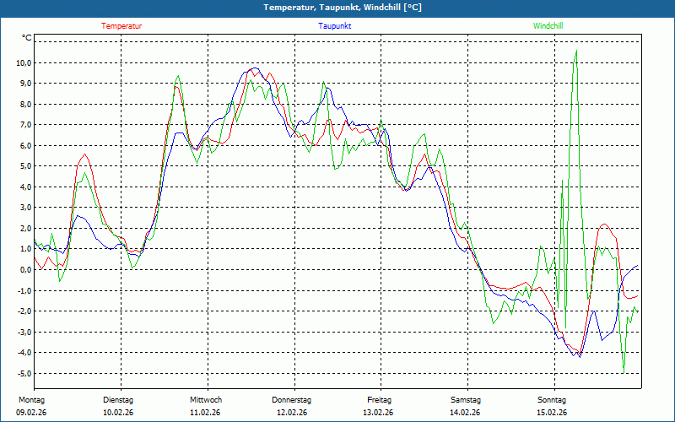Select the Montag day label
The width and height of the screenshot is (675, 422).
pos(31,400)
